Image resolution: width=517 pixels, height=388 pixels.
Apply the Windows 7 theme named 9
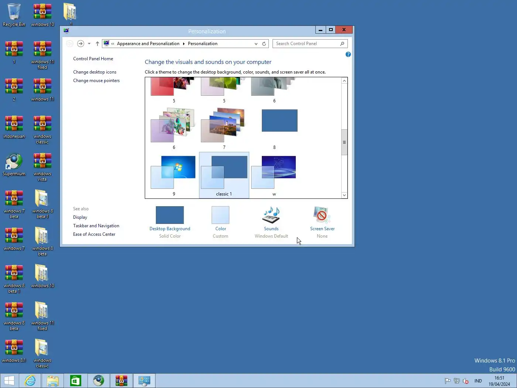click(174, 175)
